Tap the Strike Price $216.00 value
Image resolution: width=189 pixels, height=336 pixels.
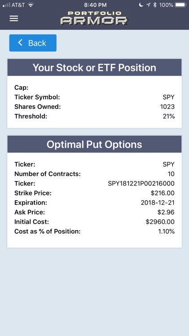(163, 193)
